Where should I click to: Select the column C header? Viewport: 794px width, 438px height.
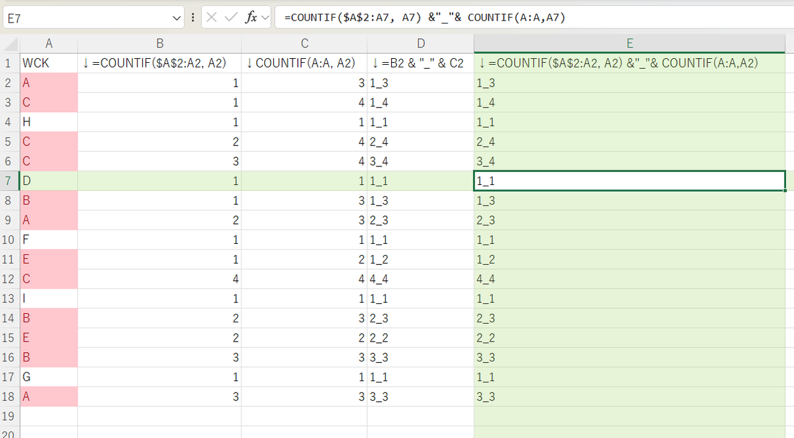click(304, 44)
